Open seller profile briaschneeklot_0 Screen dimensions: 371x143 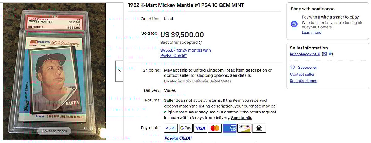(x=305, y=54)
